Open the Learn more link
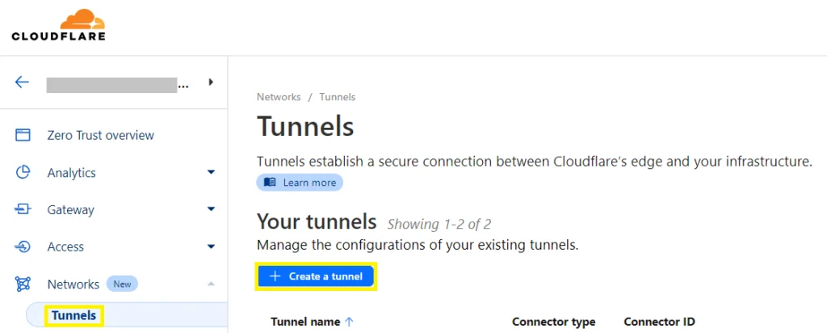 point(300,183)
